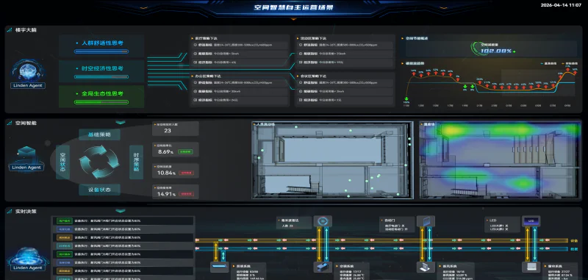Click the 人员流动 floor plan view

pos(332,159)
